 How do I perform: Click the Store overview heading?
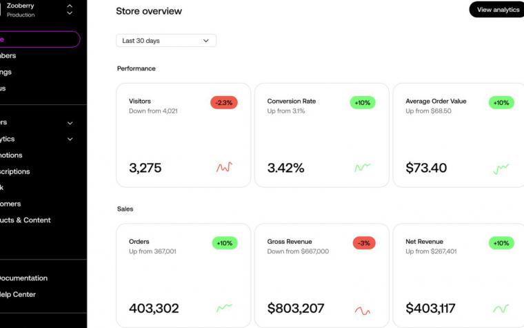tap(149, 11)
